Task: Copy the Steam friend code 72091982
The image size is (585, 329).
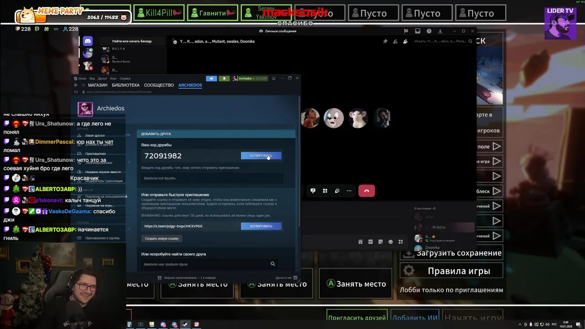Action: 261,156
